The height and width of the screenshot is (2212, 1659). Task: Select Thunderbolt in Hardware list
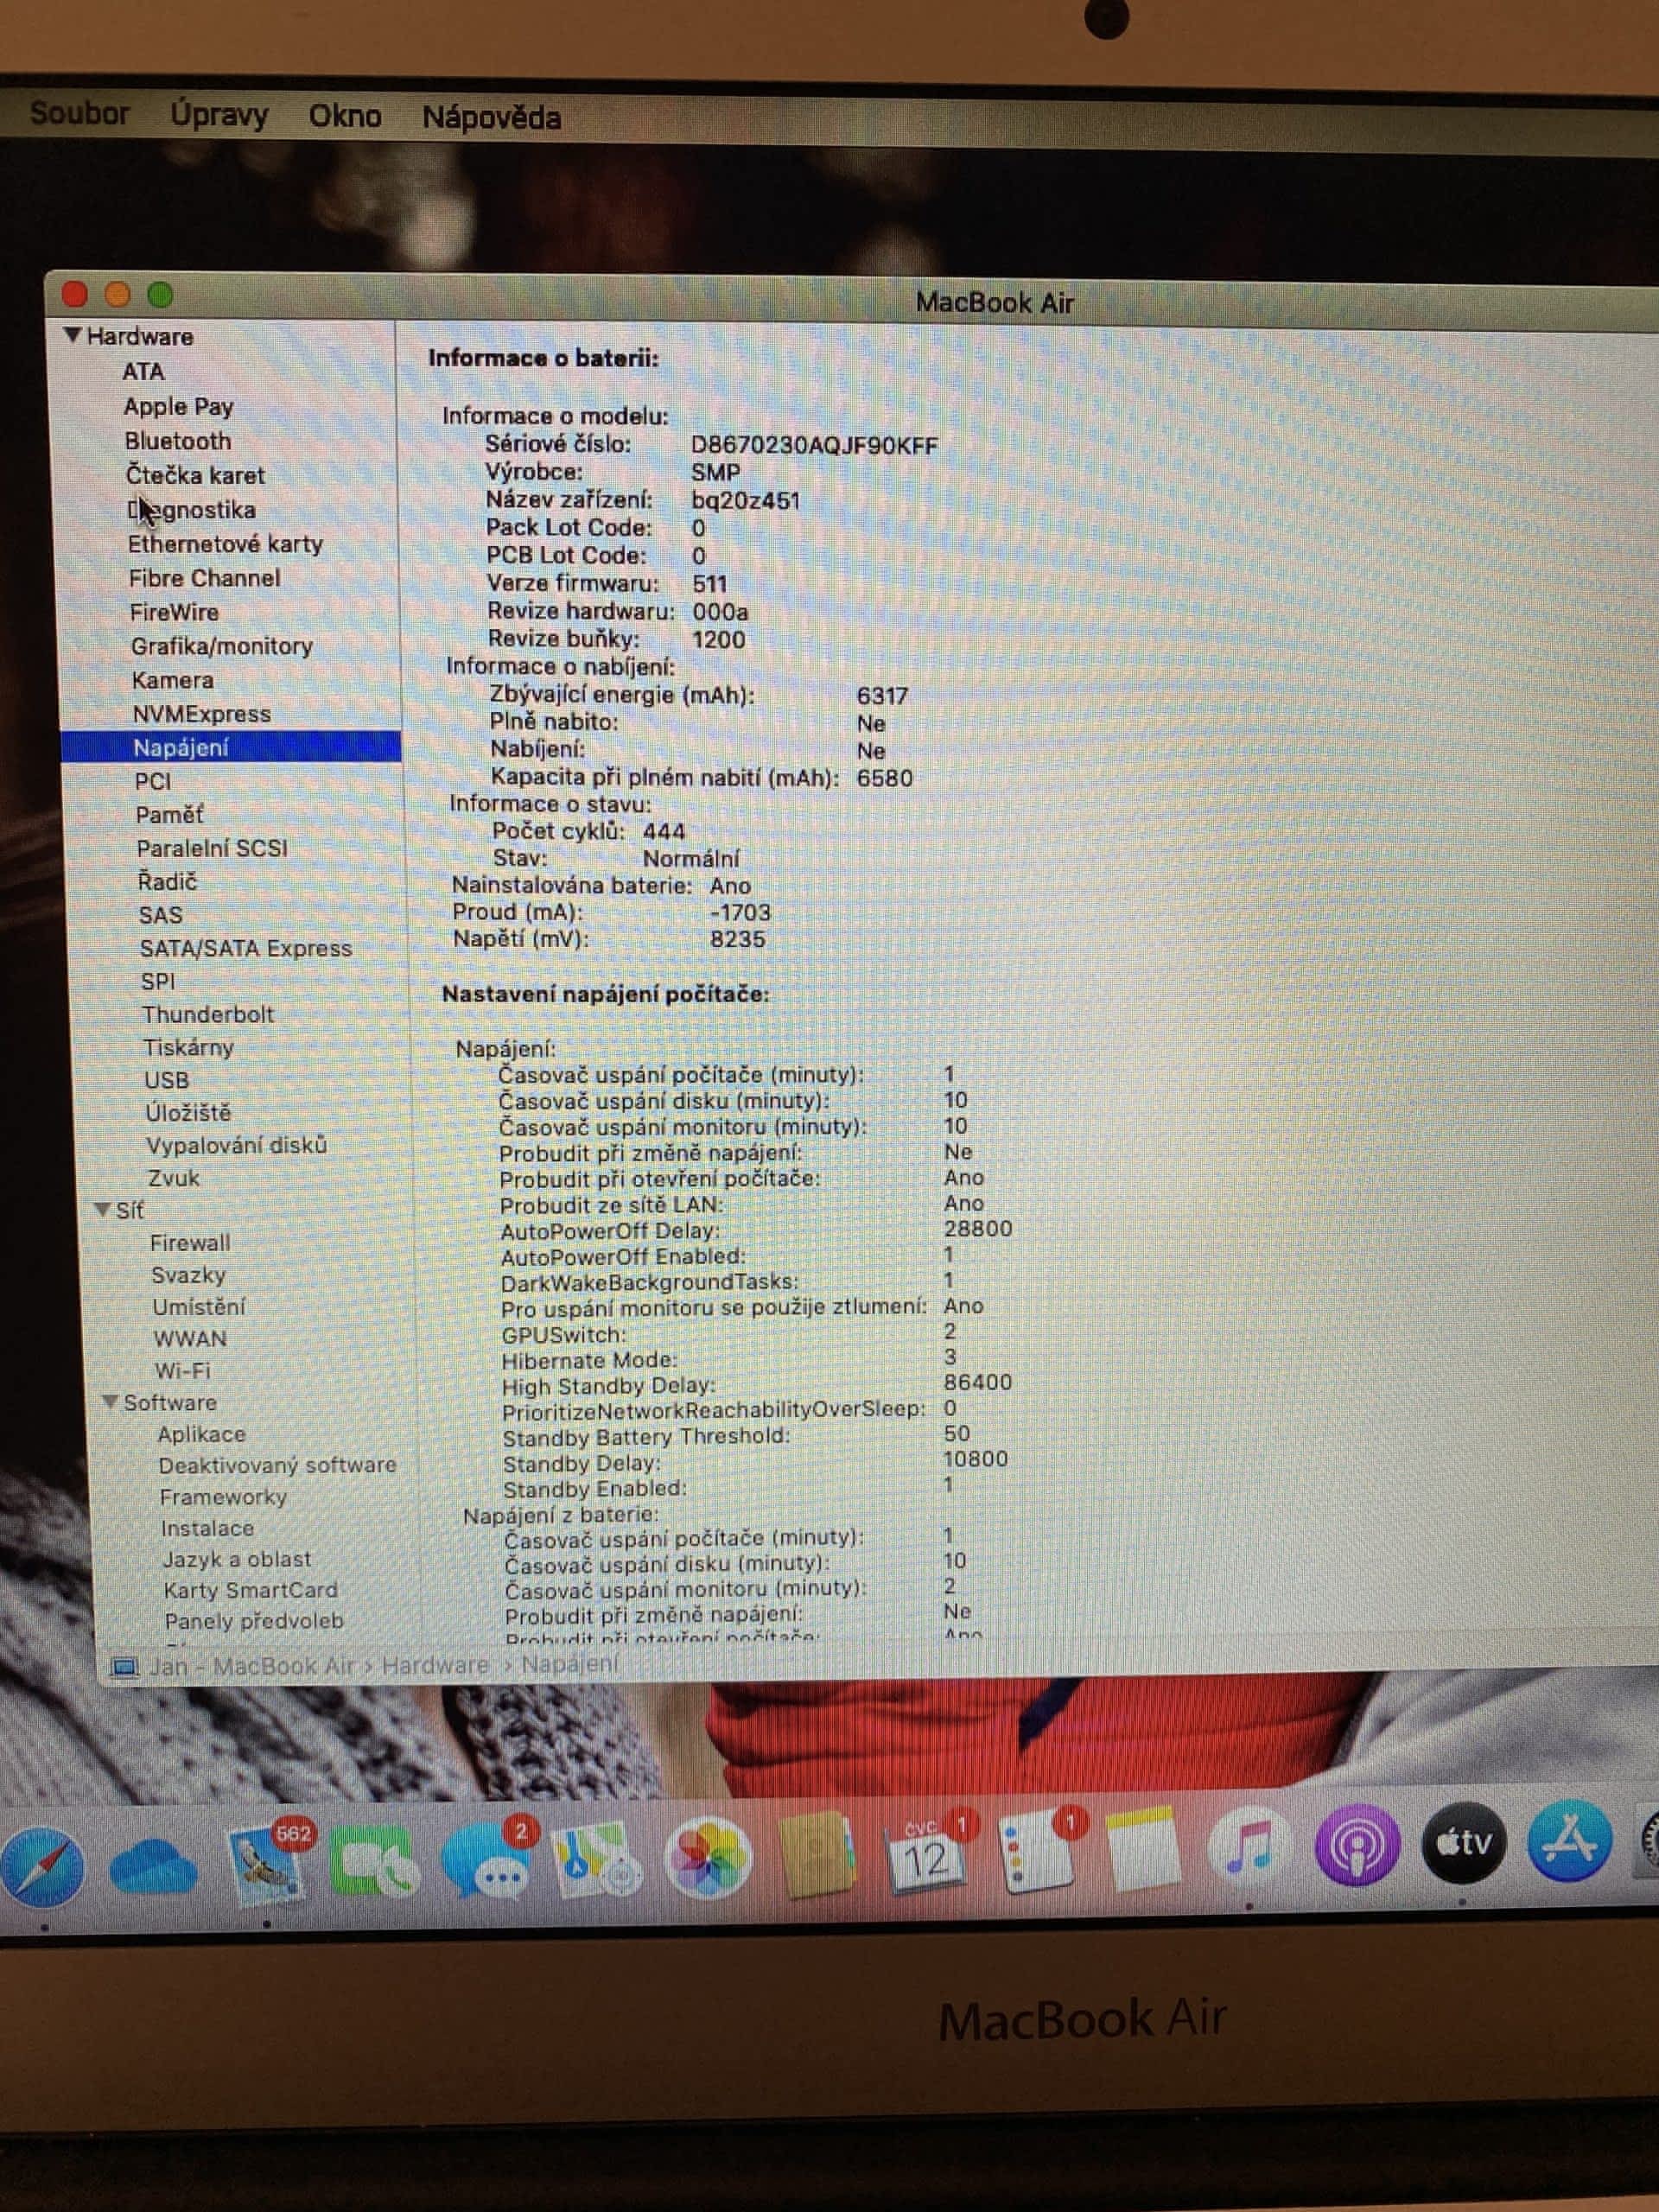[207, 1014]
